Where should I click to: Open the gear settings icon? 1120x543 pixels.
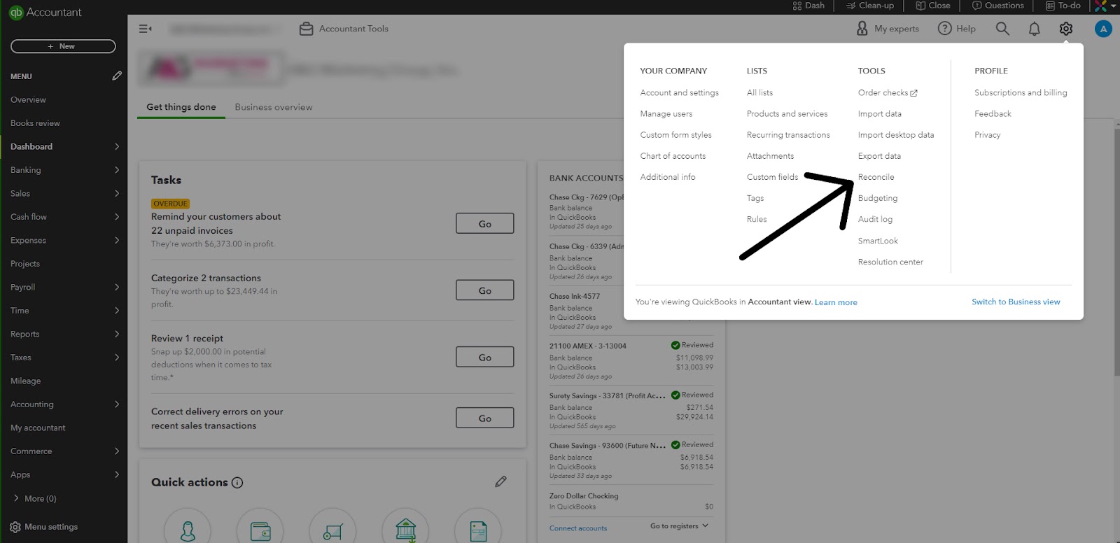tap(1065, 29)
